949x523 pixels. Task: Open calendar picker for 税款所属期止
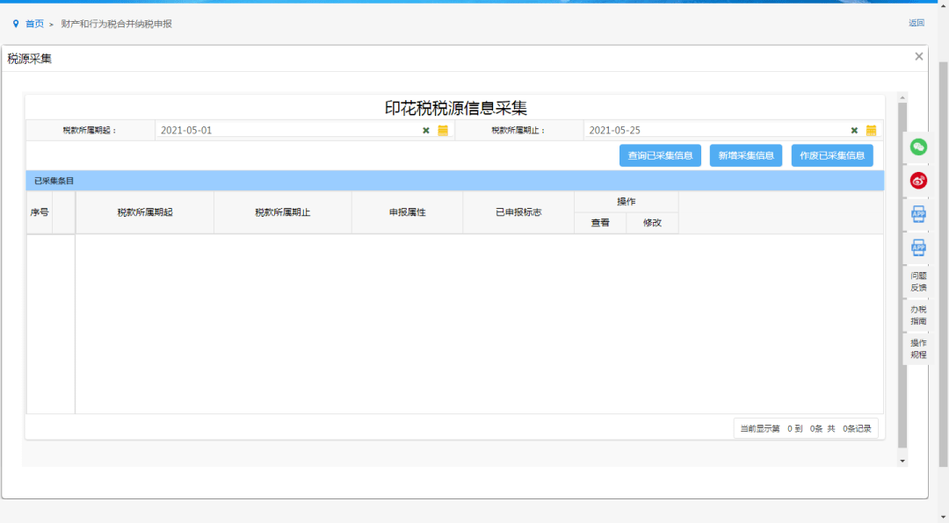(871, 129)
